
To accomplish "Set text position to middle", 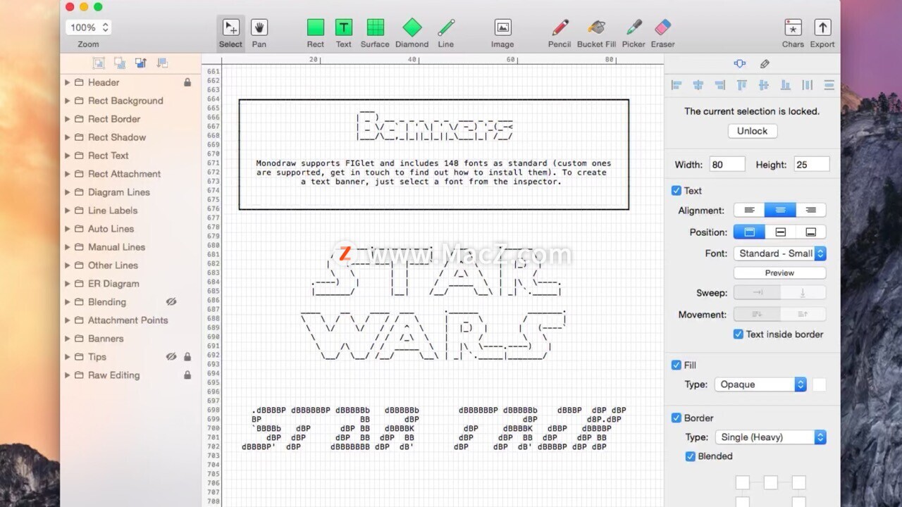I will pyautogui.click(x=780, y=232).
